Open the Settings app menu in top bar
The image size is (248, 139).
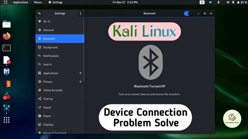[x=56, y=2]
